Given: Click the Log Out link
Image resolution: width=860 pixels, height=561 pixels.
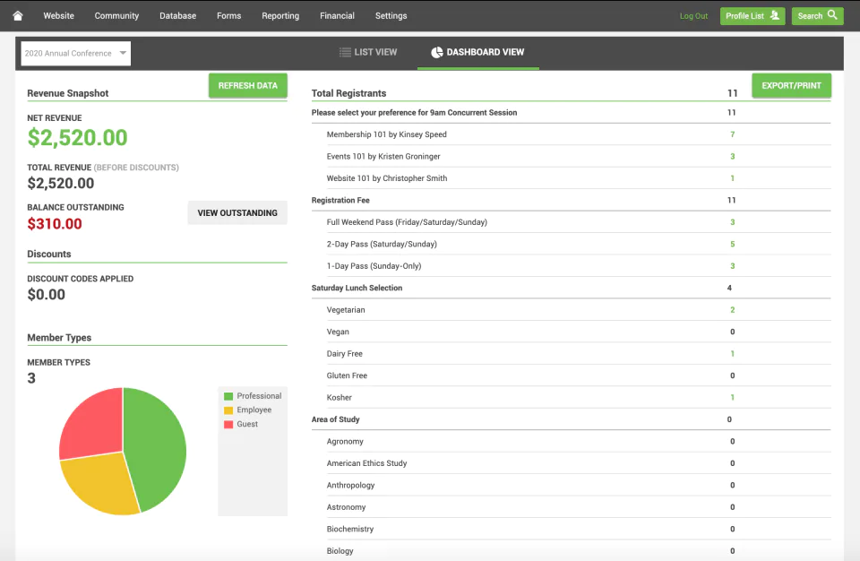Looking at the screenshot, I should point(693,16).
